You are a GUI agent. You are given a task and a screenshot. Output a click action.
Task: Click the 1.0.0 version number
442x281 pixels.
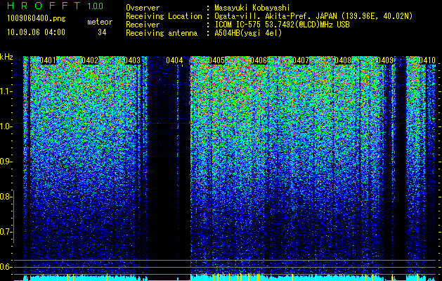pos(95,6)
